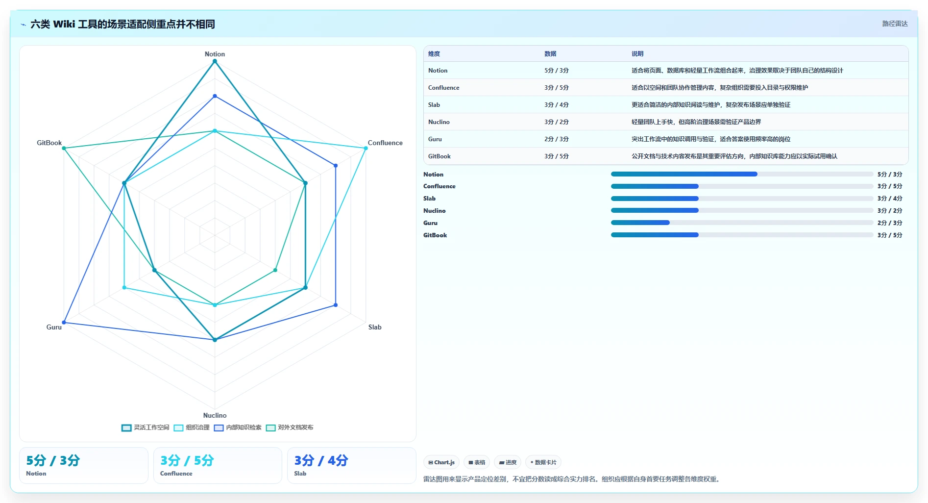Click the small icon beside the page title
The image size is (928, 503).
pyautogui.click(x=23, y=25)
